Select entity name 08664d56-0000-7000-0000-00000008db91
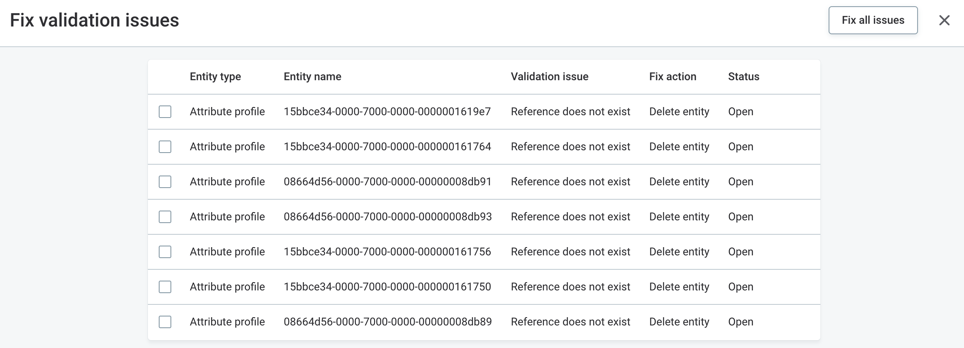This screenshot has width=964, height=348. click(387, 182)
